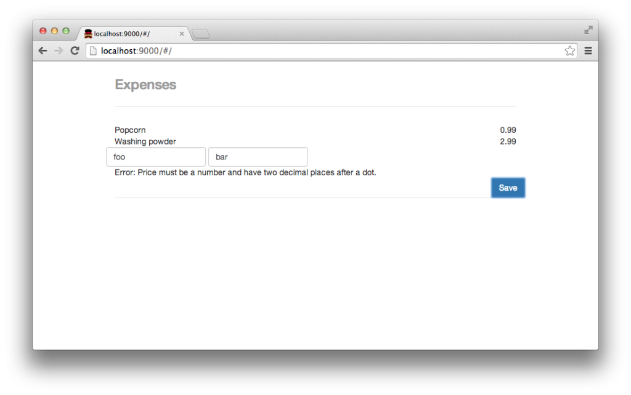Viewport: 631px width, 395px height.
Task: Close the localhost:9000 tab
Action: coord(182,34)
